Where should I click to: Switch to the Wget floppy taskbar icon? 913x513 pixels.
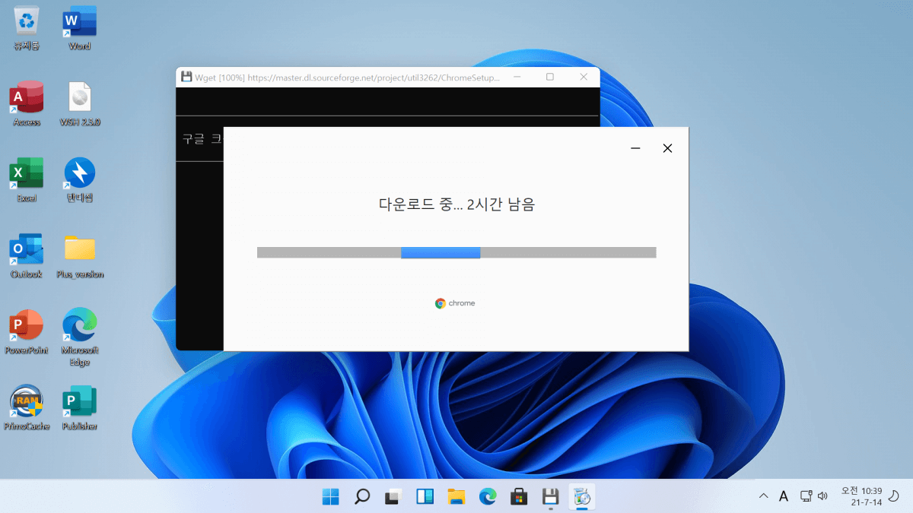(x=551, y=497)
